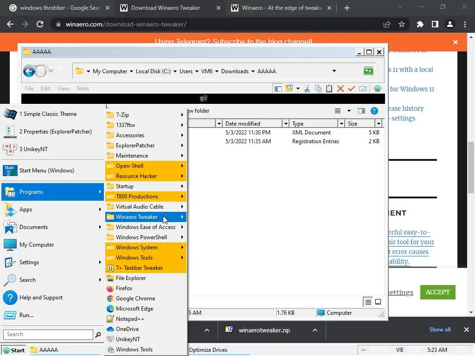Open the Date modified column filter dropdown
475x356 pixels.
point(286,123)
